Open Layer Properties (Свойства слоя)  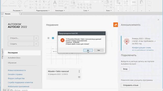coord(73,4)
